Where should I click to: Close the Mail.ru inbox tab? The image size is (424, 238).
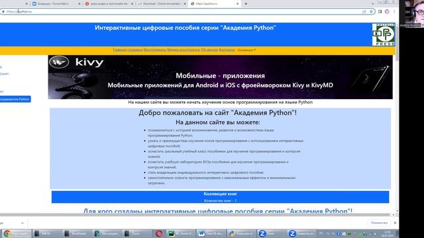pos(79,4)
